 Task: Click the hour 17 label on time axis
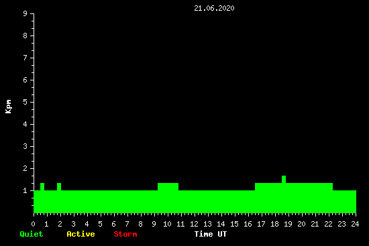[x=261, y=224]
